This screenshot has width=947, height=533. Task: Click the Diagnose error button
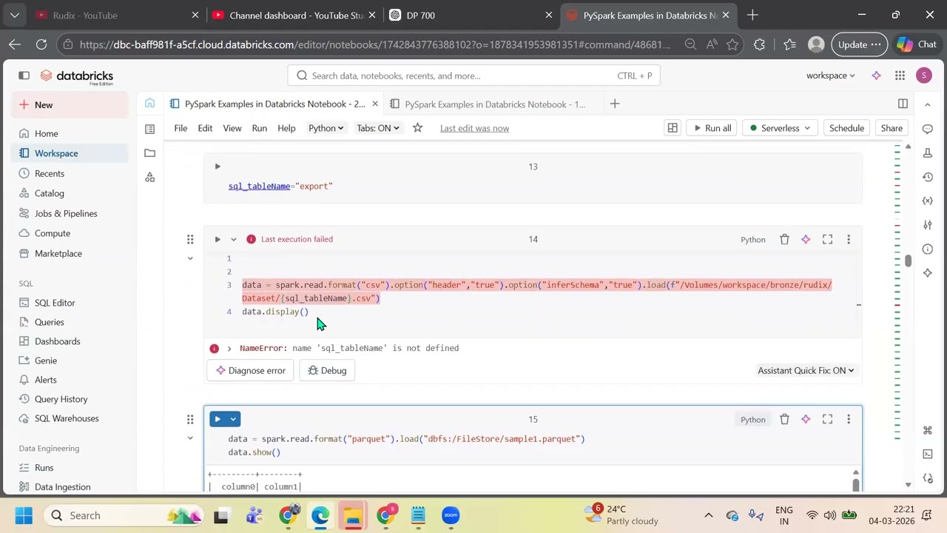(250, 370)
